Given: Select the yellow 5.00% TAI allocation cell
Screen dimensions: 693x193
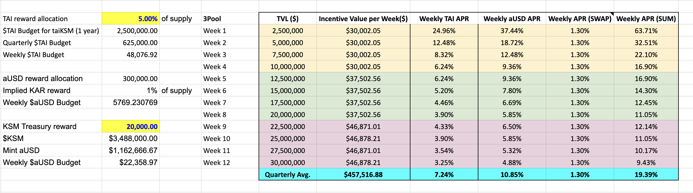Looking at the screenshot, I should point(130,19).
